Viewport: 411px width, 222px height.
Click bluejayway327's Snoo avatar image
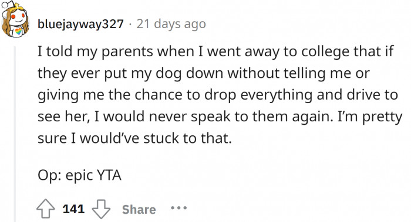(x=15, y=19)
